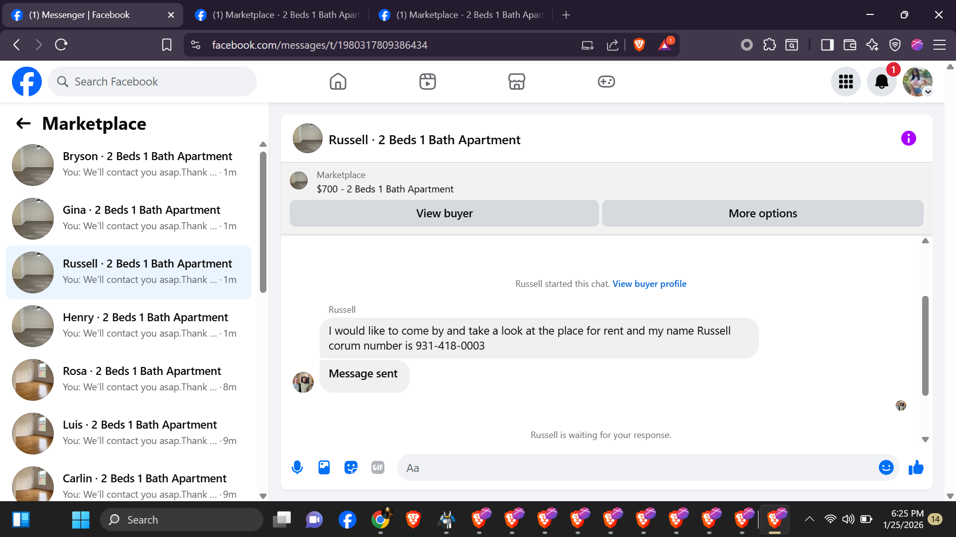Open the taskbar clock and date
The width and height of the screenshot is (956, 537).
[903, 519]
